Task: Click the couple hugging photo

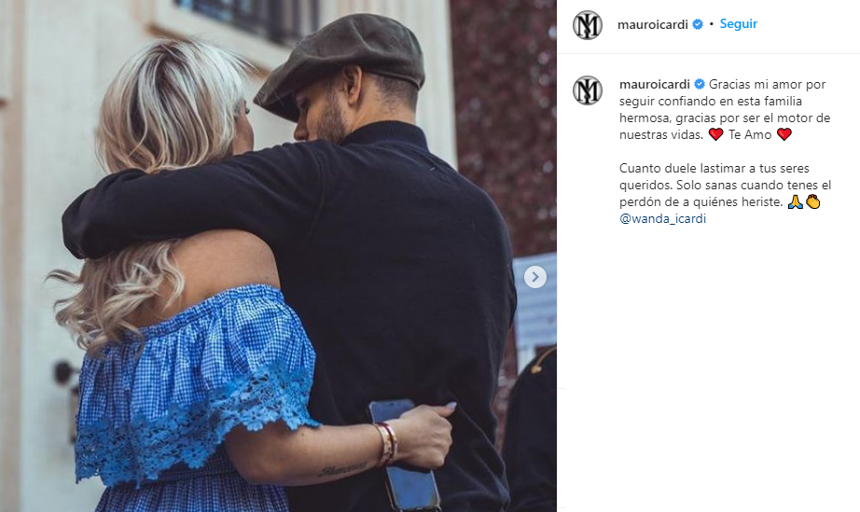Action: [x=279, y=256]
